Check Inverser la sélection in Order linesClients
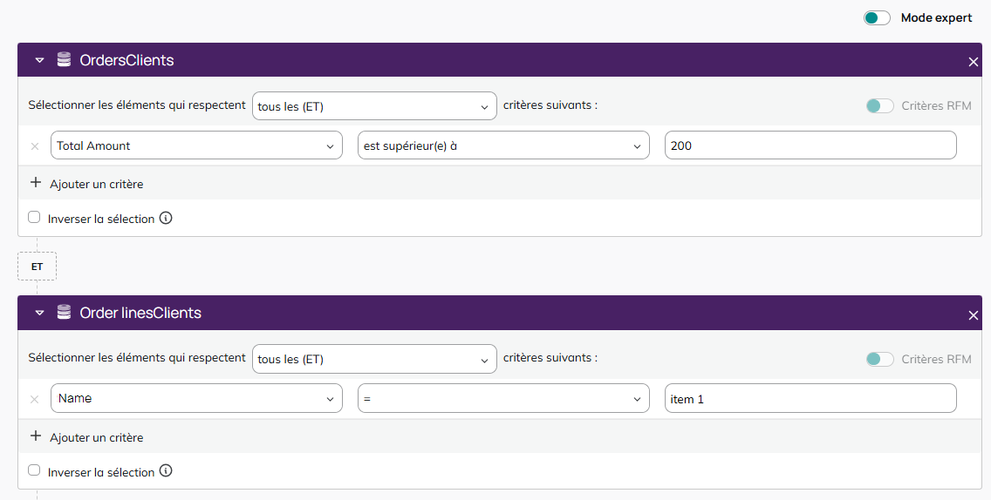 pos(34,470)
